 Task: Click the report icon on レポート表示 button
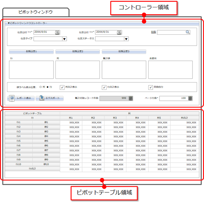pos(12,98)
